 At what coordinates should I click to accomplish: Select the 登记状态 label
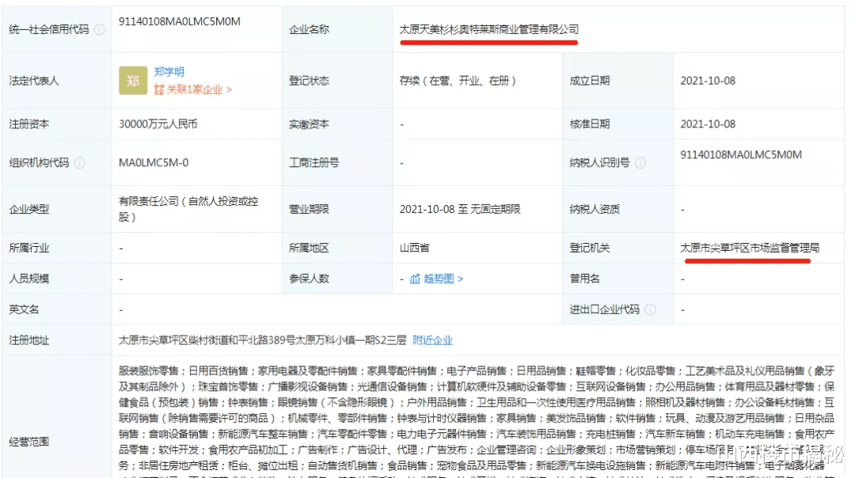click(x=309, y=81)
